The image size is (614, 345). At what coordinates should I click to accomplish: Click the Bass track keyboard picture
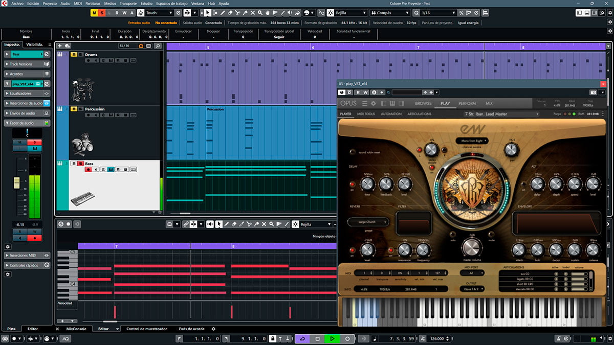coord(82,198)
